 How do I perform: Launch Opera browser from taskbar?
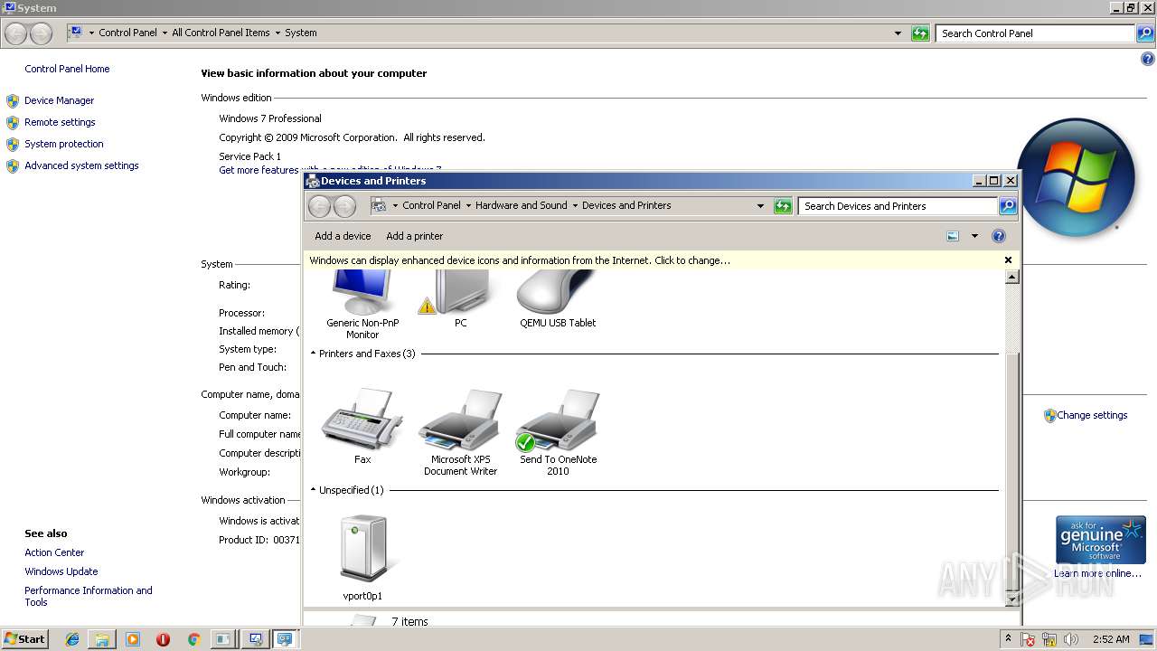click(163, 639)
